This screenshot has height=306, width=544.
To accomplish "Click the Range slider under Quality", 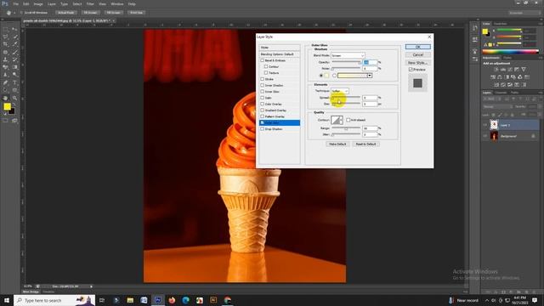I will click(346, 128).
